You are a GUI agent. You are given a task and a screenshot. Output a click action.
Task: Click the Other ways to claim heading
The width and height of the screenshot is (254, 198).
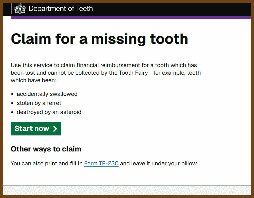46,149
